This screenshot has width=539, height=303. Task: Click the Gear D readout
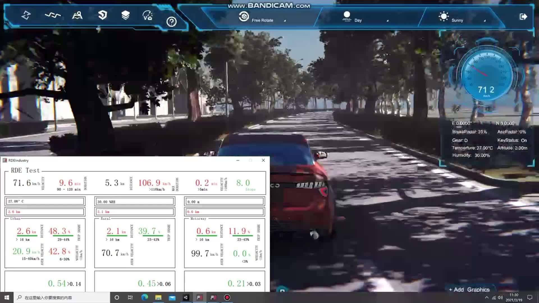click(460, 140)
